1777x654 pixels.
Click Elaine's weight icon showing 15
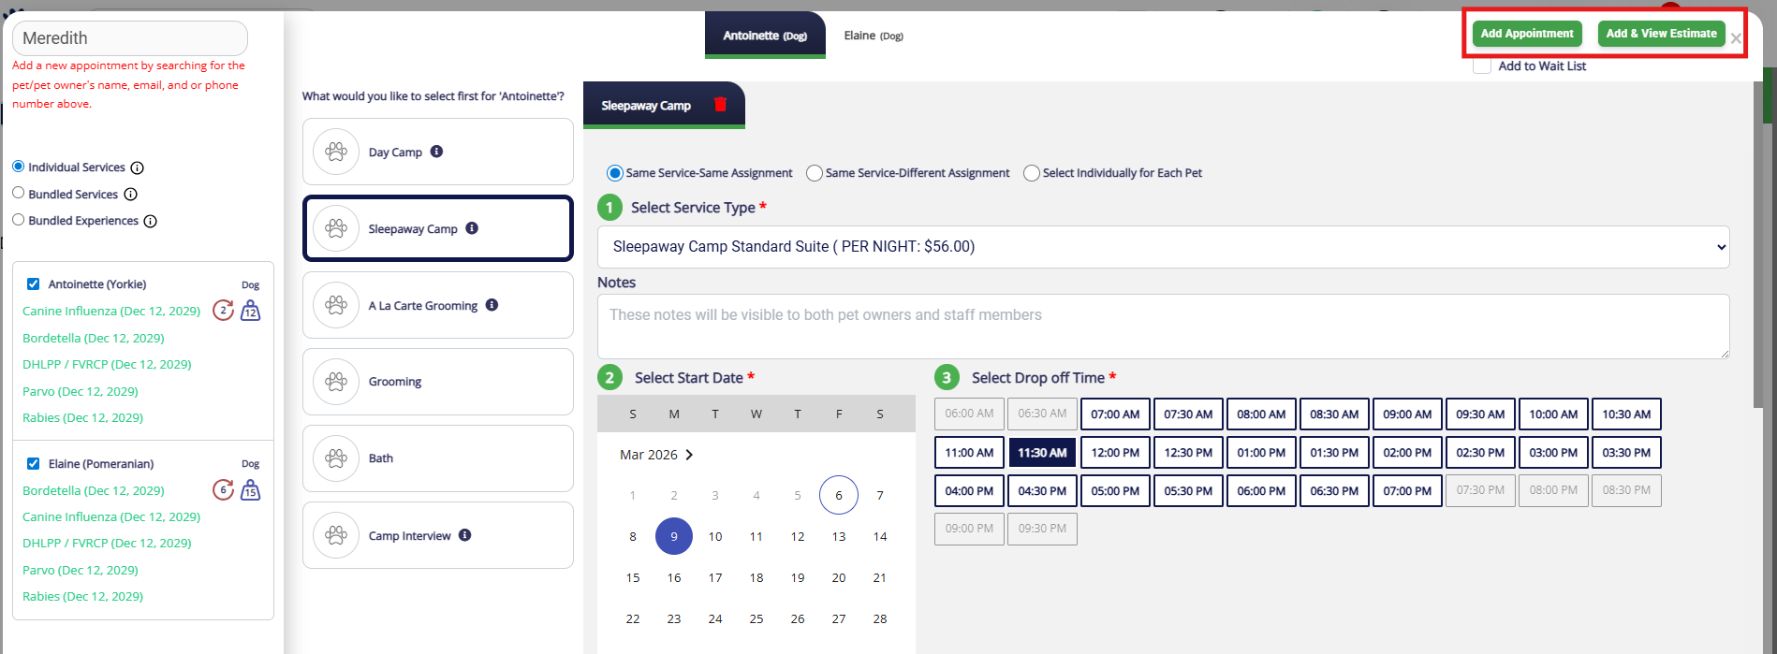pos(250,489)
